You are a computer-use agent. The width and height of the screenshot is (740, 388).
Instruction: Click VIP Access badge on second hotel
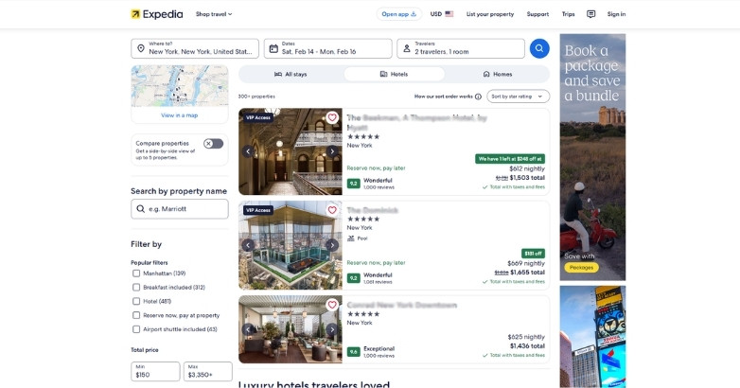(258, 210)
